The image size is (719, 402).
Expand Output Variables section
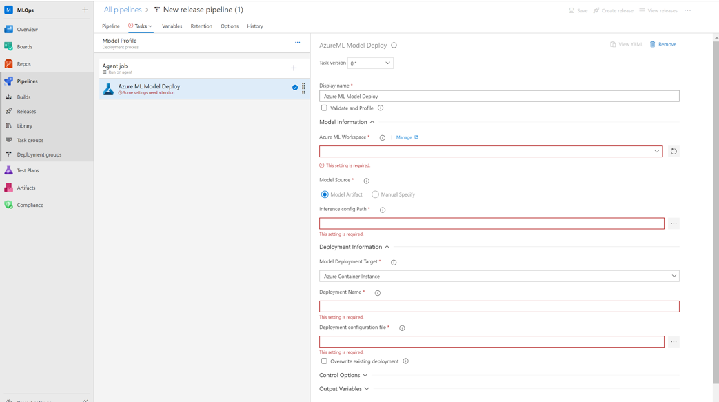coord(345,389)
